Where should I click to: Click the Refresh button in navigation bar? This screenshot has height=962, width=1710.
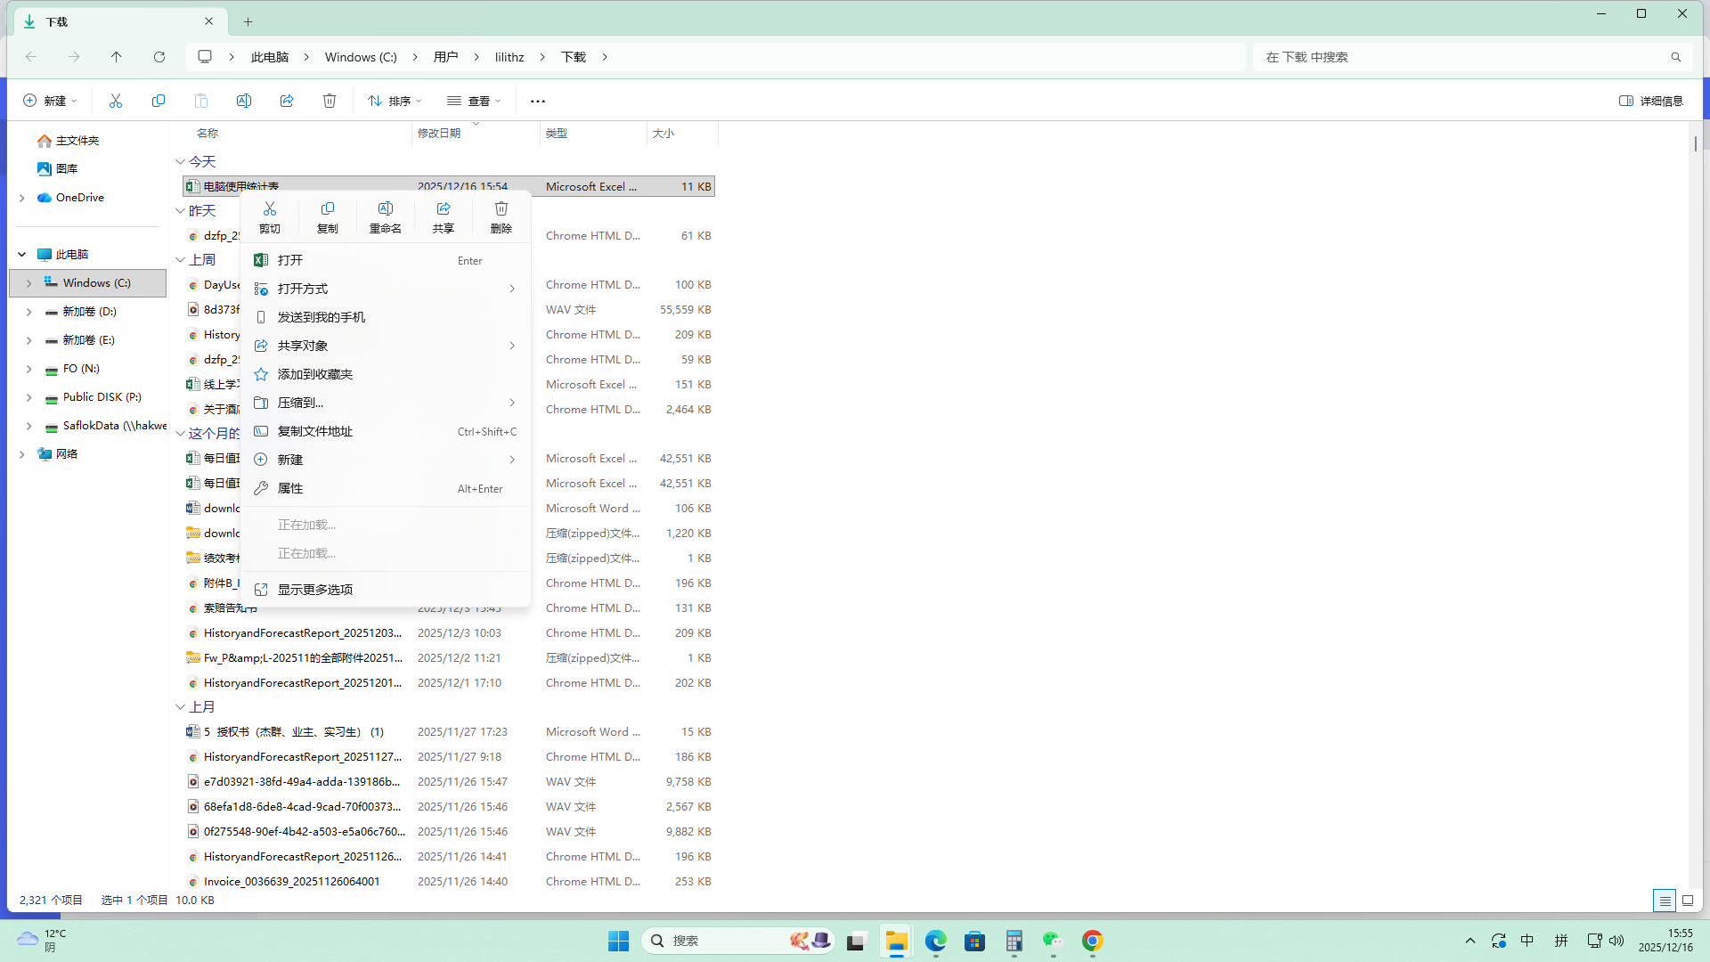[x=159, y=57]
